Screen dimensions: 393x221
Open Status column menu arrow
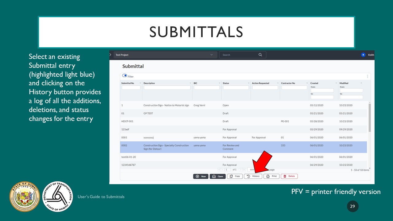coord(249,83)
